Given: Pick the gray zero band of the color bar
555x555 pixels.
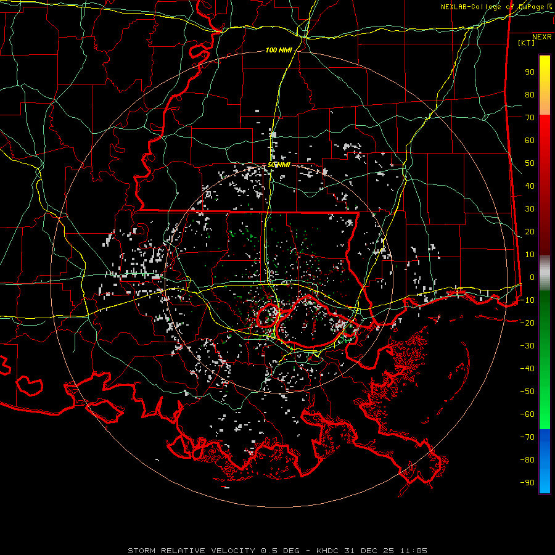Looking at the screenshot, I should (545, 273).
